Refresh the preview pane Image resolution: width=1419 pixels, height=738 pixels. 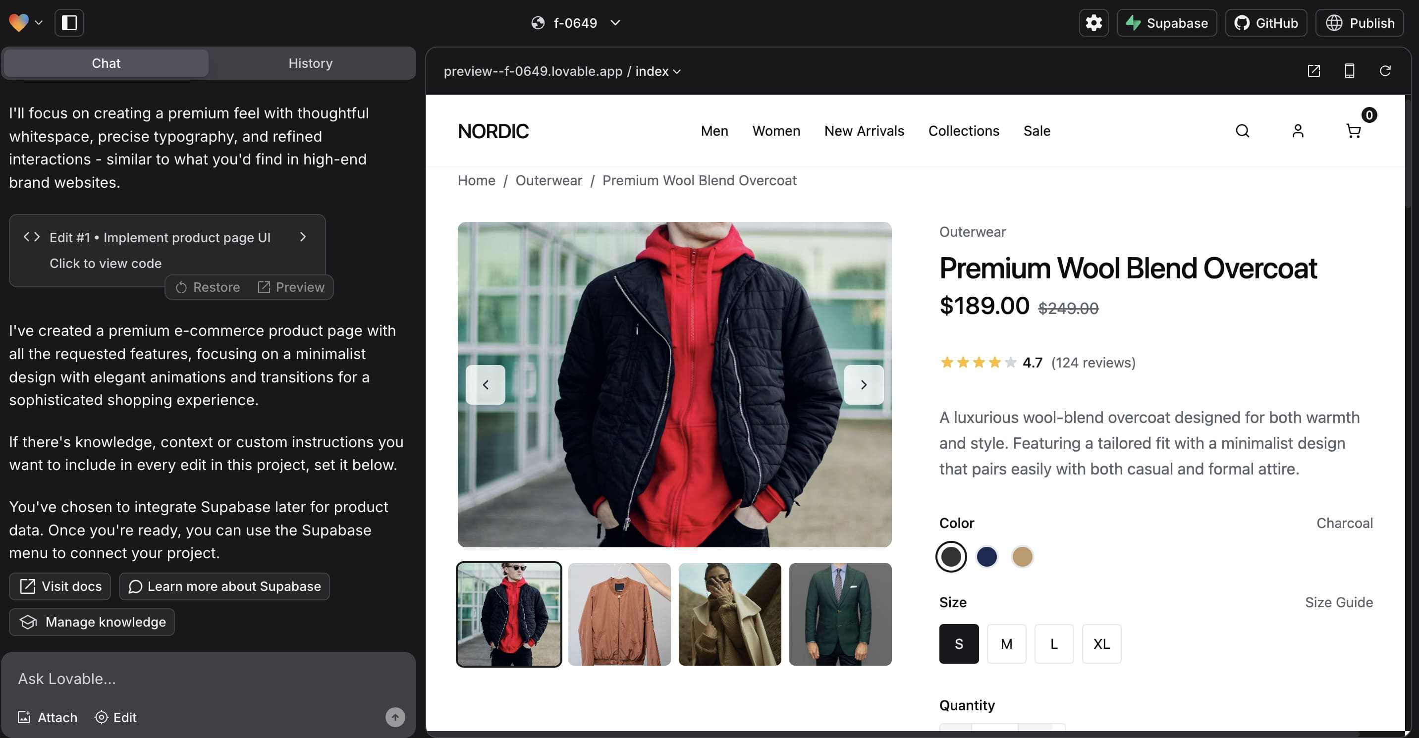click(1385, 71)
